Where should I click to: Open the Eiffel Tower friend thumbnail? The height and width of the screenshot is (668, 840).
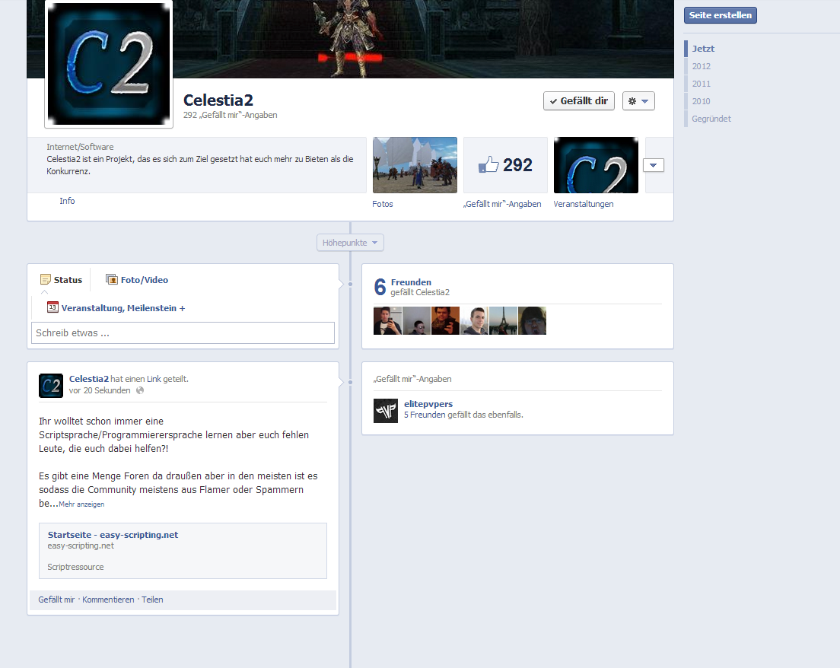pos(503,320)
